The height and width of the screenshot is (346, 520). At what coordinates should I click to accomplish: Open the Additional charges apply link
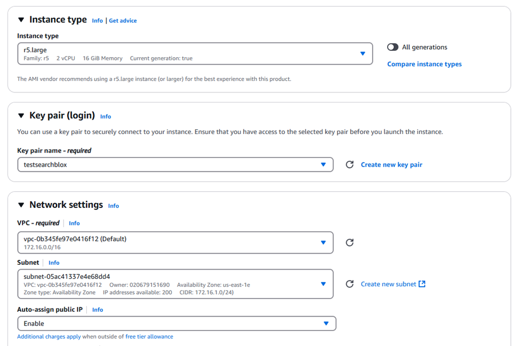pos(49,337)
